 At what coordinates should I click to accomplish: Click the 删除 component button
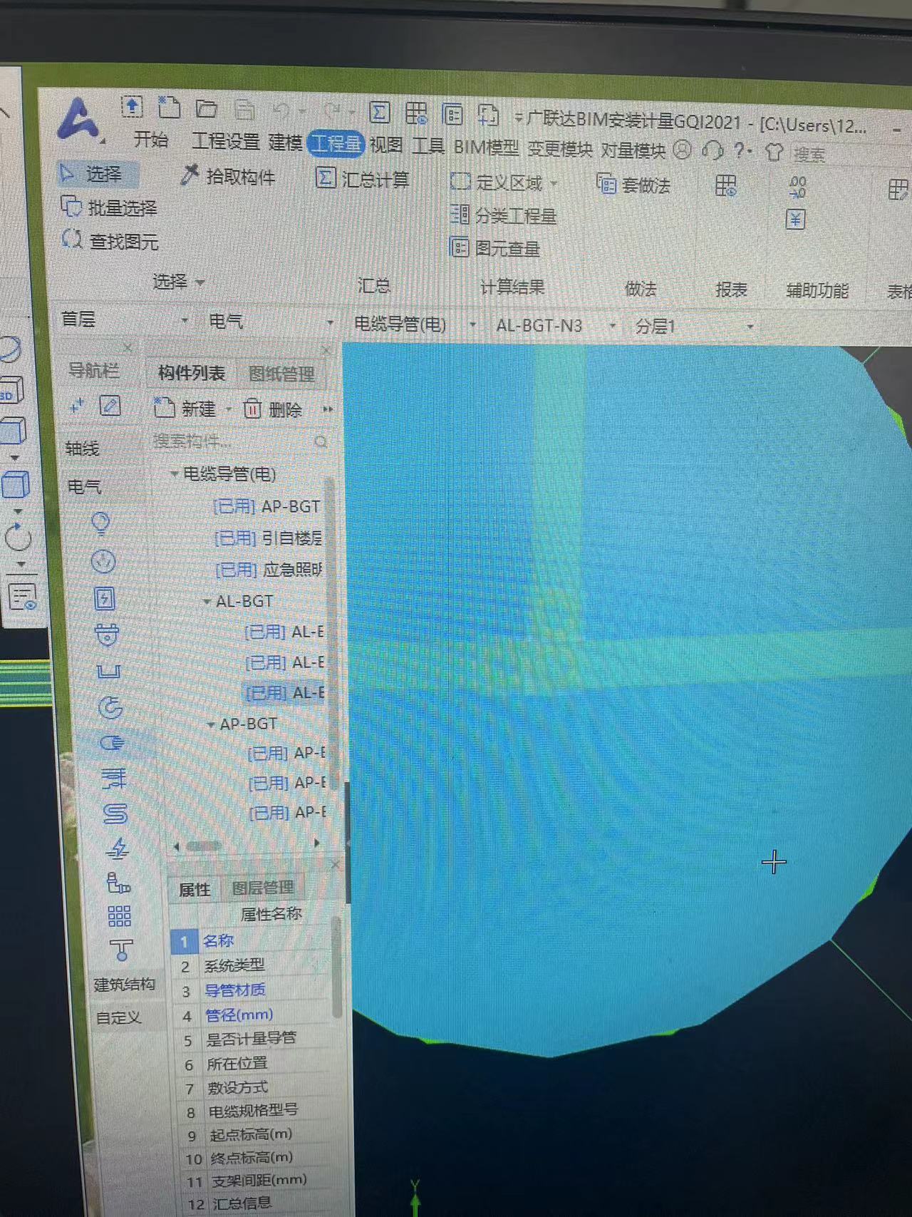pos(274,409)
